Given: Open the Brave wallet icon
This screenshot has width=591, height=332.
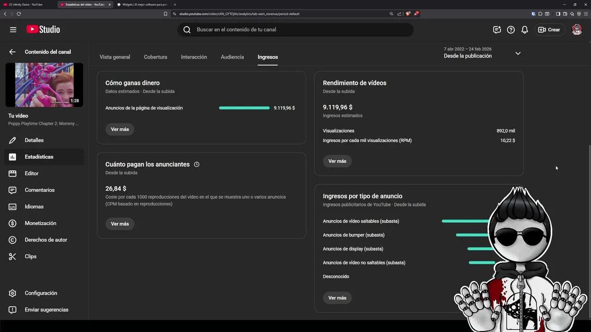Looking at the screenshot, I should (x=565, y=14).
